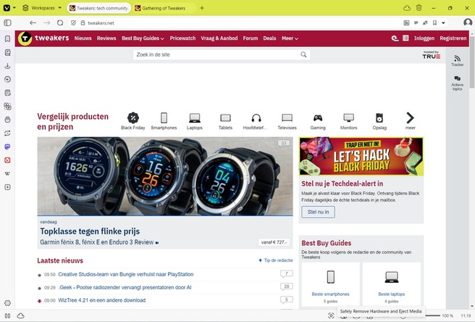This screenshot has width=475, height=322.
Task: Open Vraag & Aanbod section
Action: [219, 38]
